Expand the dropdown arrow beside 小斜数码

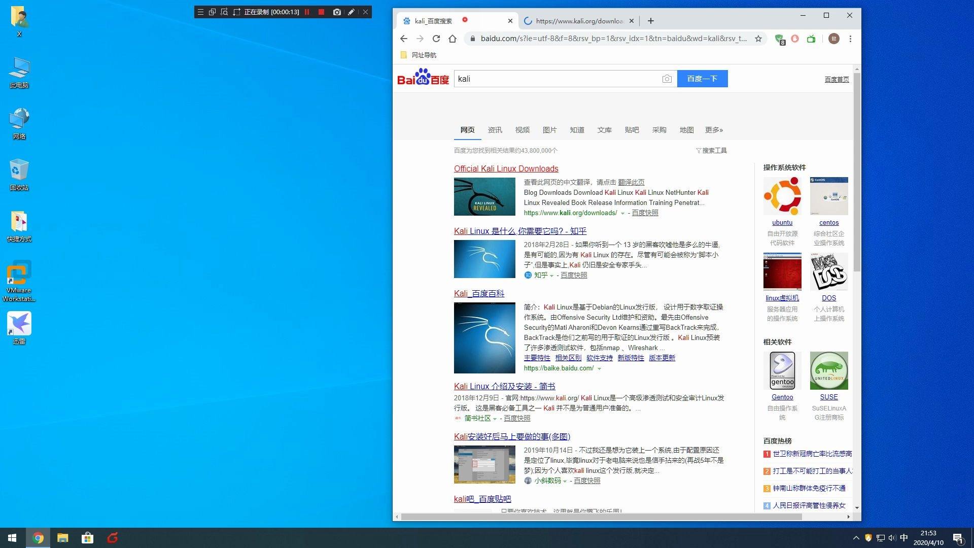click(565, 481)
